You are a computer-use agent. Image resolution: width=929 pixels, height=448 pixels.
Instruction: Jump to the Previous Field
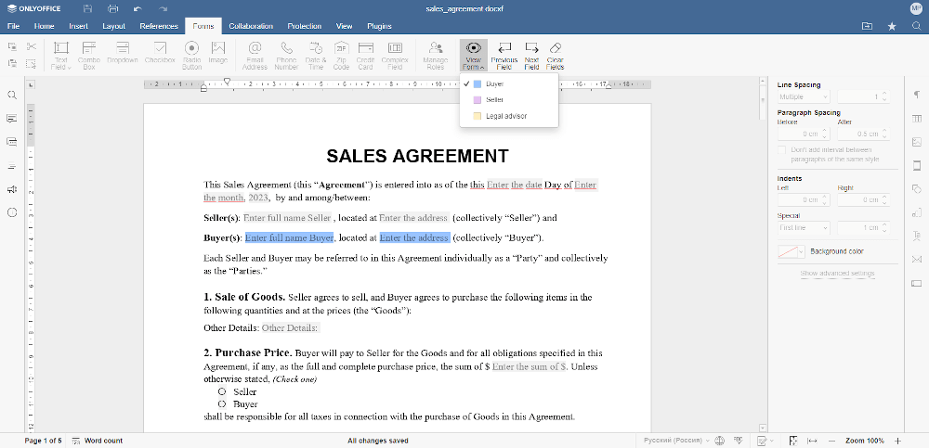click(504, 51)
